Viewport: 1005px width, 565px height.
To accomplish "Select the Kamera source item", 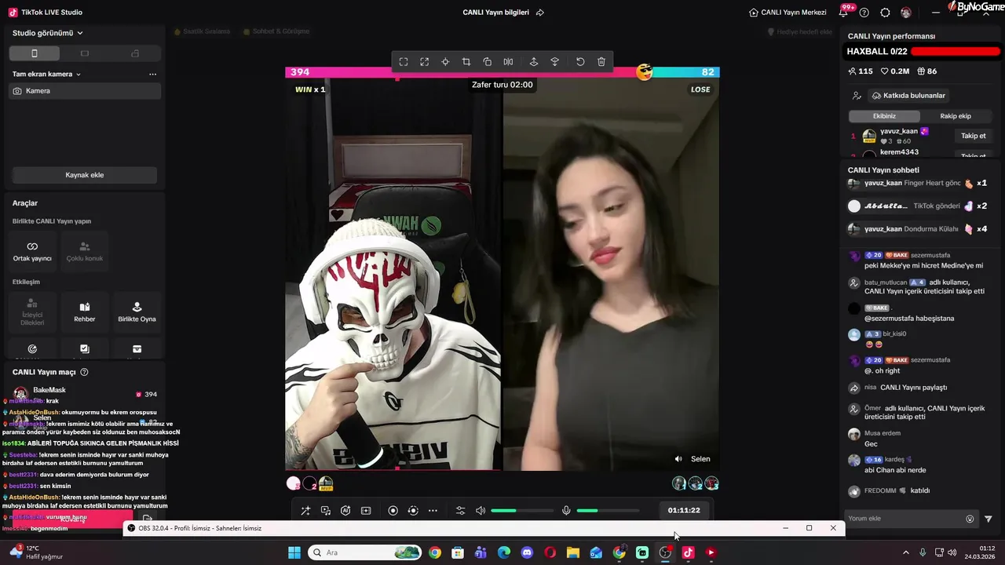I will coord(85,91).
